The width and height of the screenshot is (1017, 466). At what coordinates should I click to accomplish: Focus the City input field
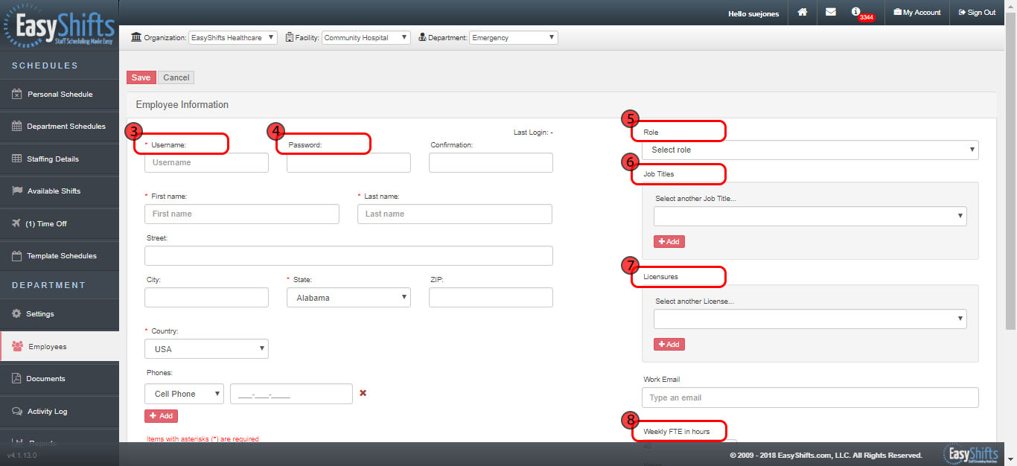(206, 298)
